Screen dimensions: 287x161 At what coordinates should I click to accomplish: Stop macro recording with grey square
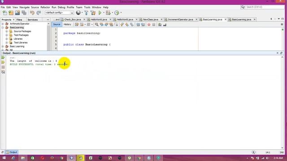tap(154, 25)
